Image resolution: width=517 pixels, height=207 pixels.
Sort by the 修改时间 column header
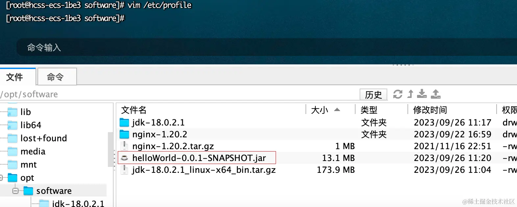coord(430,110)
